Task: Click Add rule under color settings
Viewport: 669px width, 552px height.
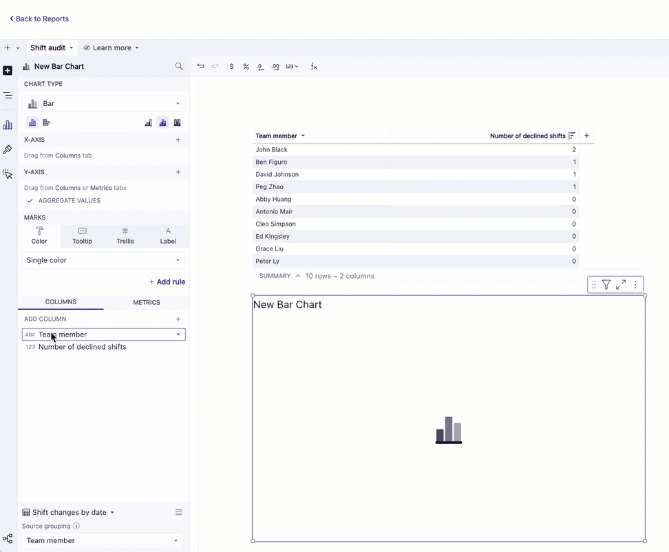Action: [x=167, y=282]
